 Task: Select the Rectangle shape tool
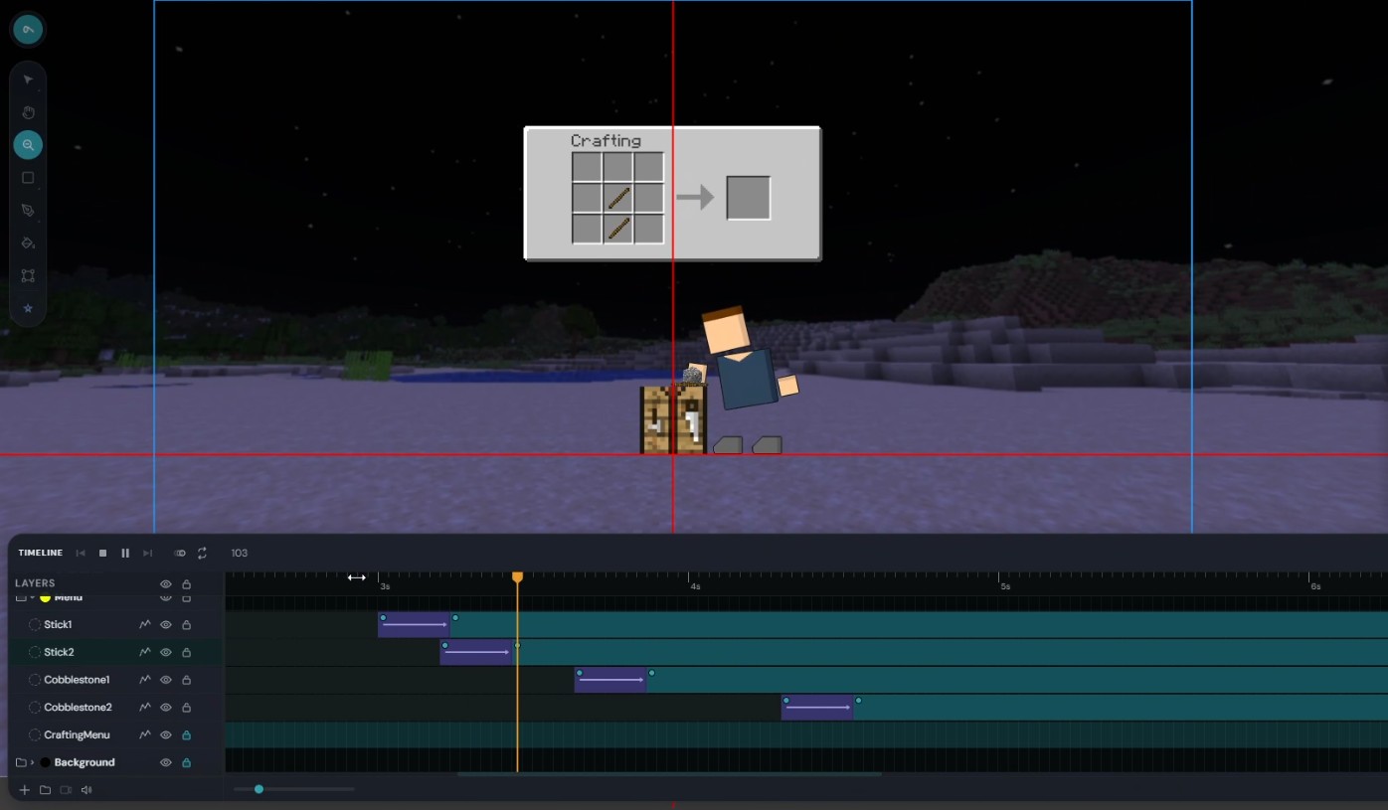pos(28,178)
